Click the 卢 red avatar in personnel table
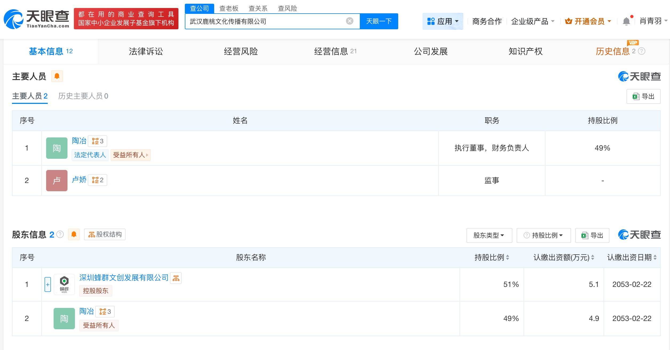The image size is (670, 350). click(57, 181)
